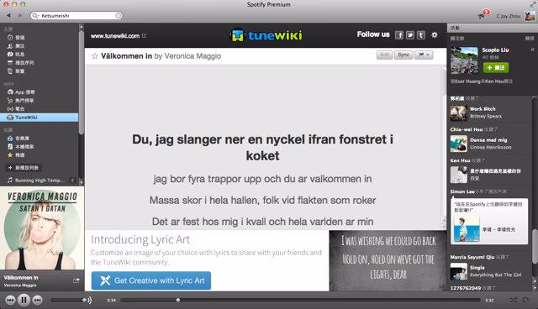The height and width of the screenshot is (309, 538).
Task: Click lyric line 'jag bor fyra trappor upp'
Action: tap(262, 179)
